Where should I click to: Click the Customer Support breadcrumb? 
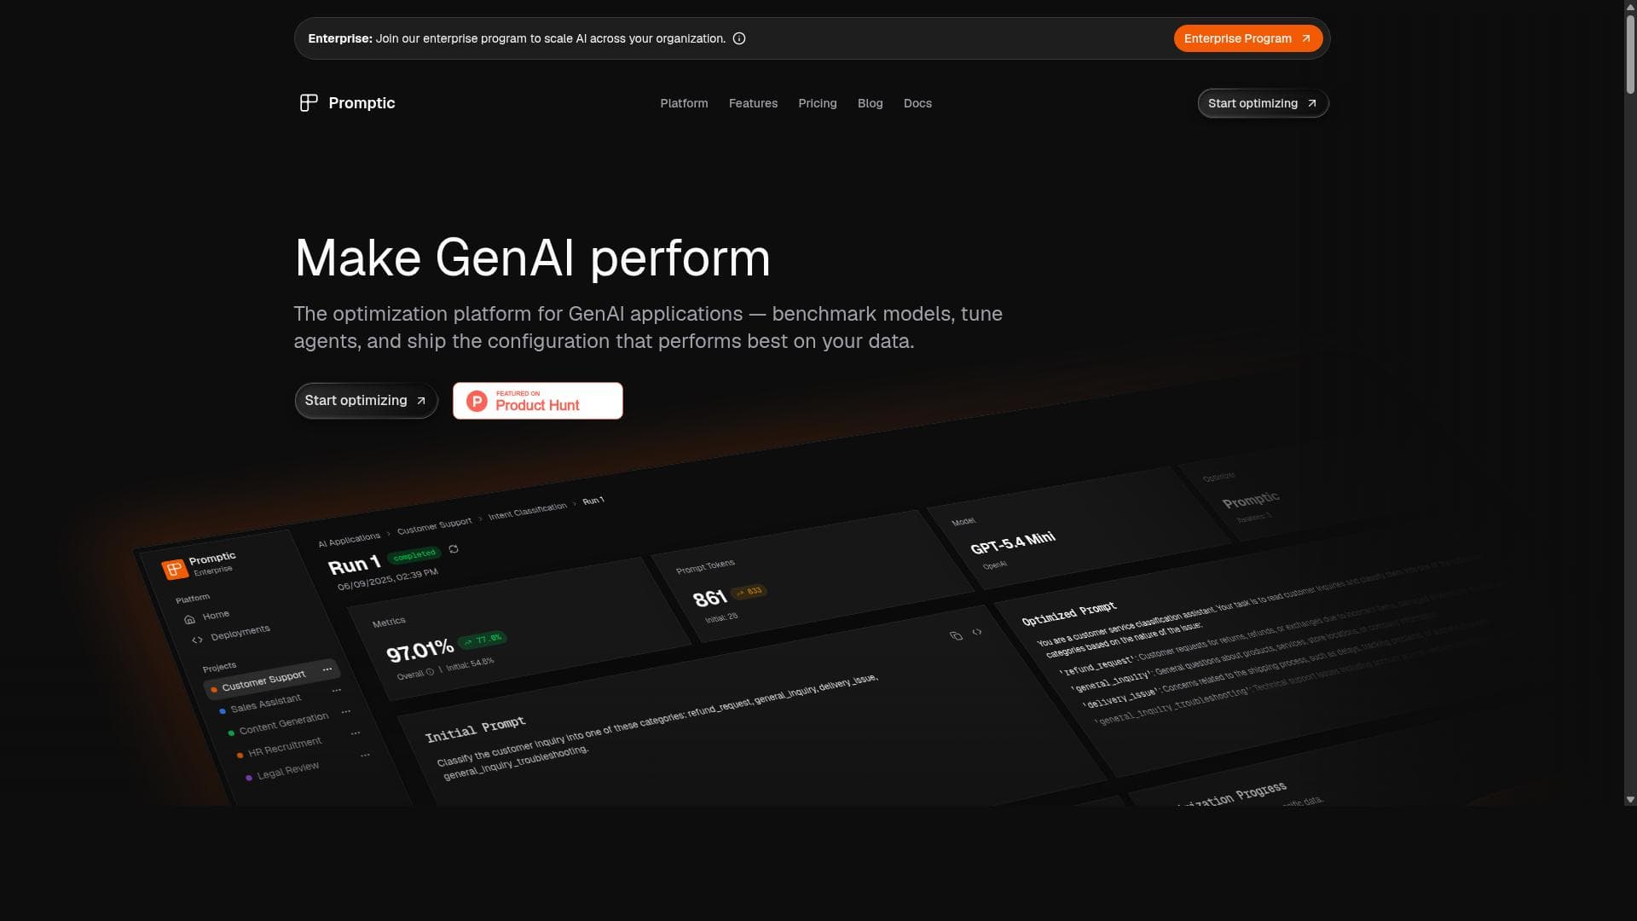[434, 525]
